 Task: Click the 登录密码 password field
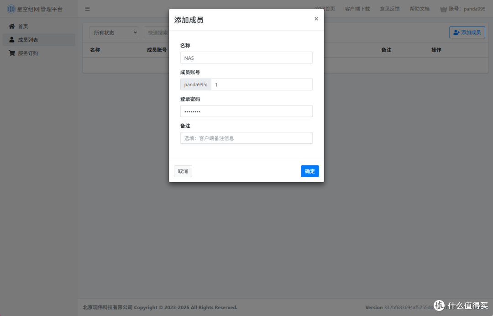246,111
